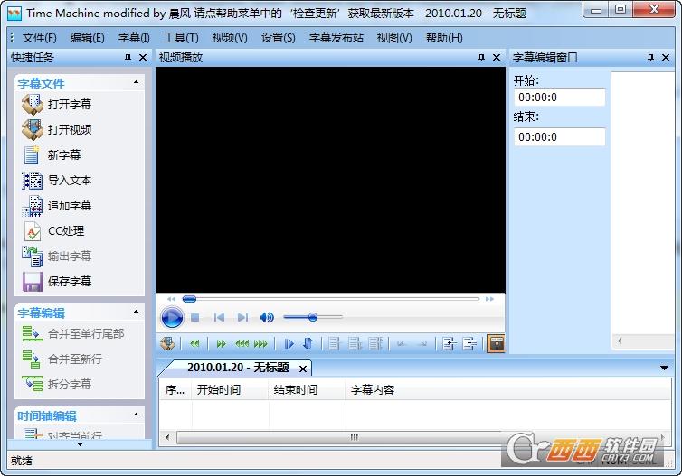Sort by the 结束时间 column header
This screenshot has height=476, width=682.
pyautogui.click(x=307, y=390)
